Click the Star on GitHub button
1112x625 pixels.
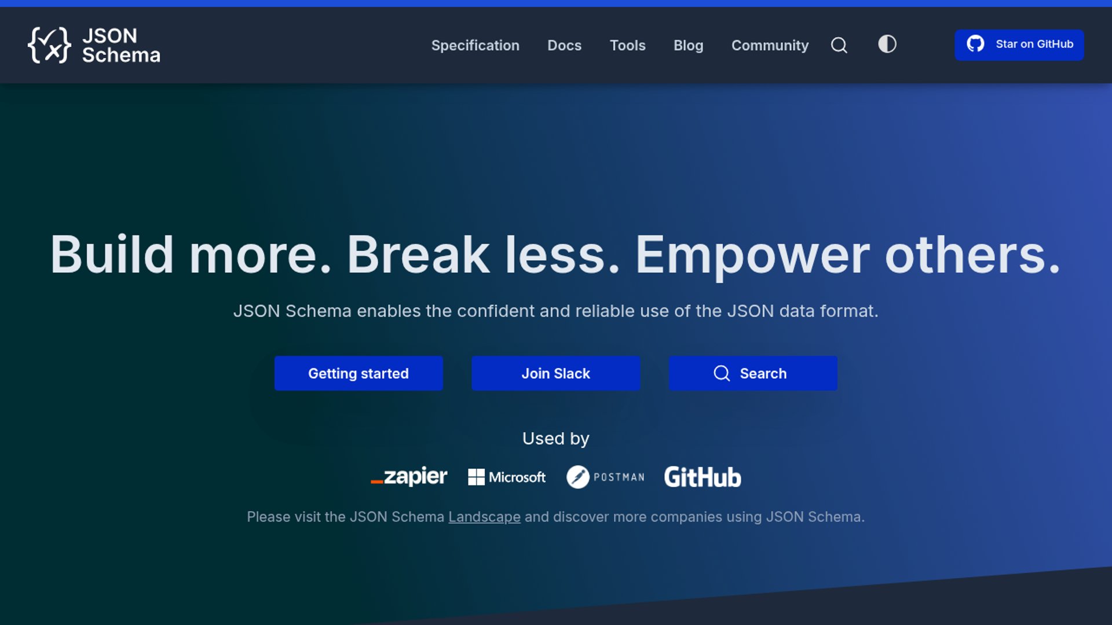(x=1019, y=45)
